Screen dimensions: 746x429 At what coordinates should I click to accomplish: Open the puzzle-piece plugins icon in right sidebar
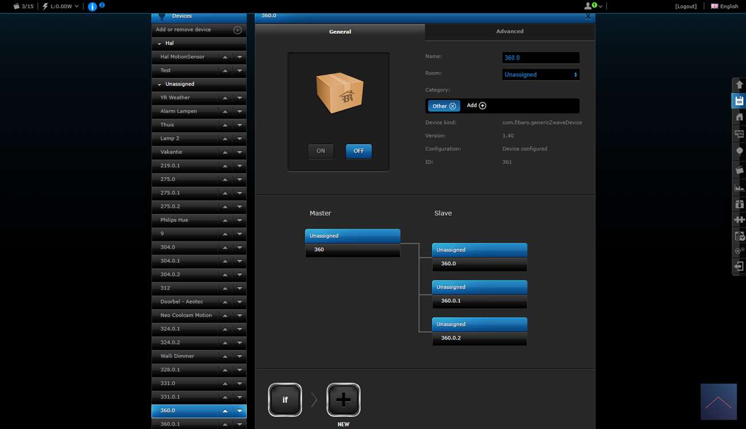click(739, 220)
